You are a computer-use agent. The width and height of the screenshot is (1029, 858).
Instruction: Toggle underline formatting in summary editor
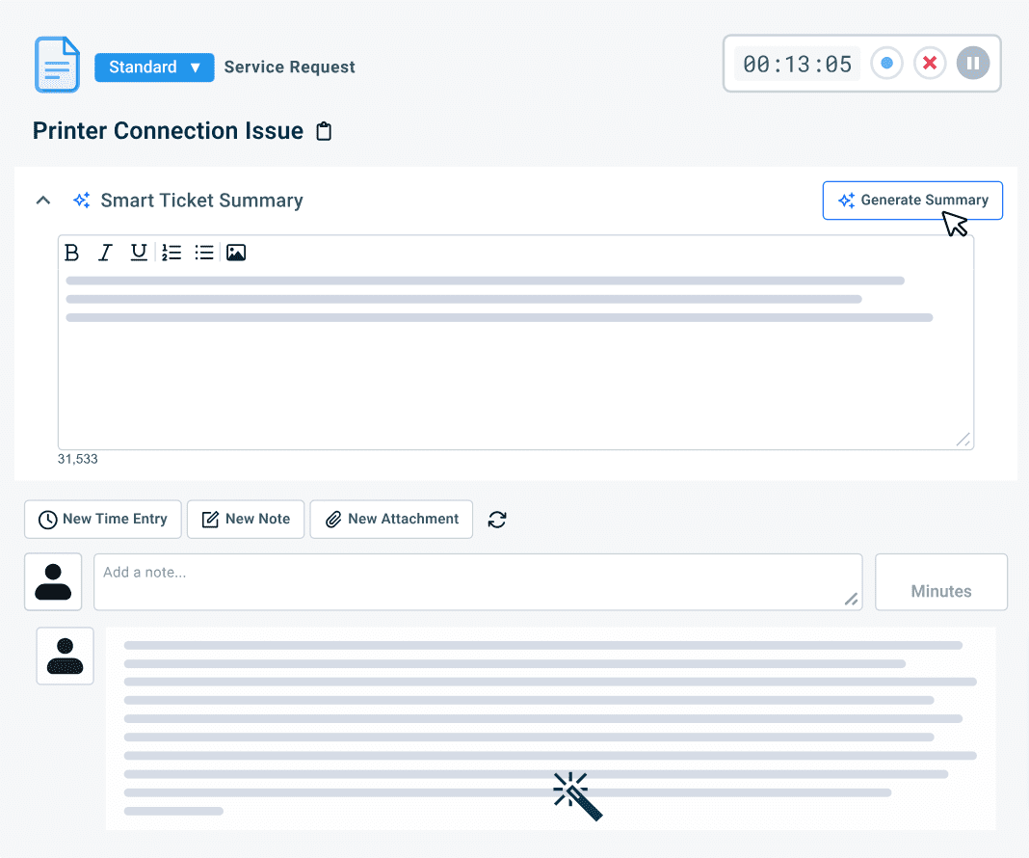coord(139,253)
